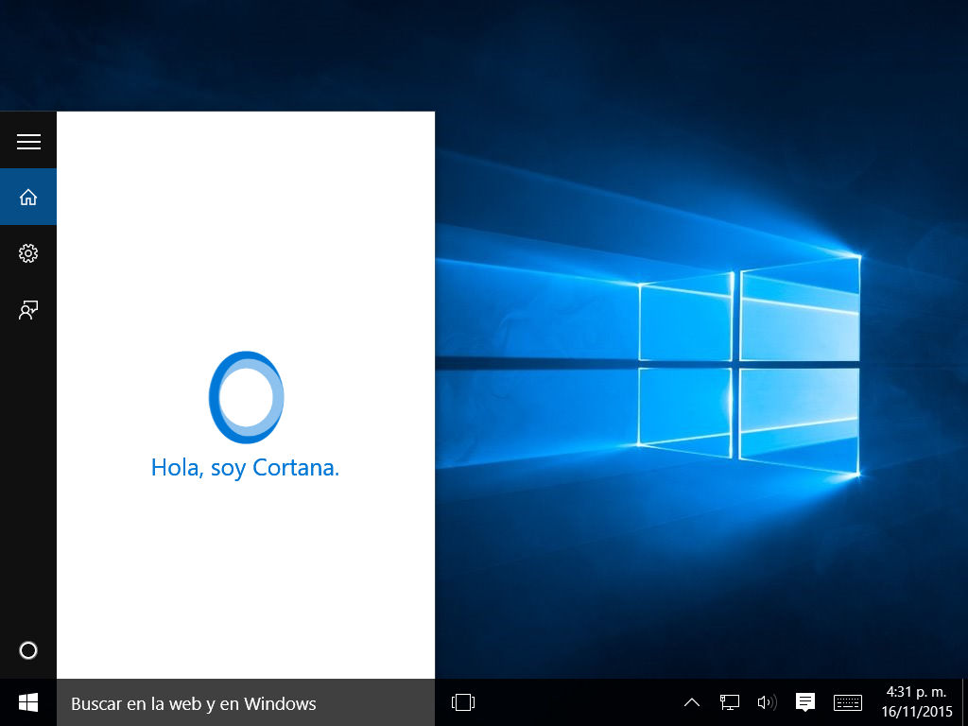This screenshot has height=726, width=968.
Task: Open the Action Center notifications icon
Action: [805, 702]
